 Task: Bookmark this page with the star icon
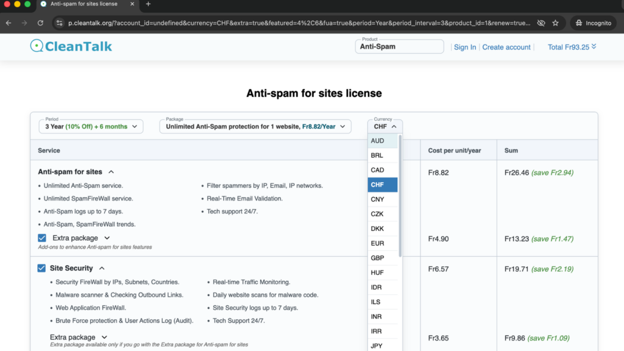pyautogui.click(x=556, y=23)
